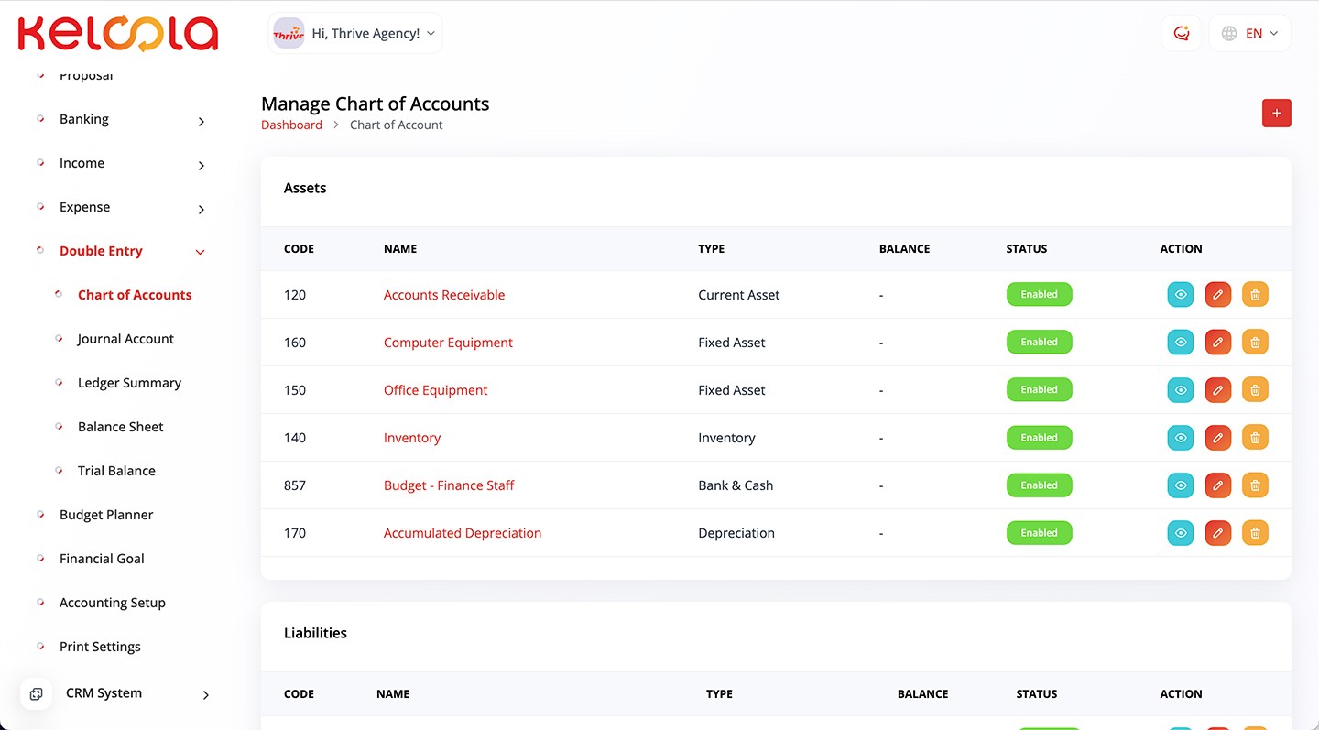Open Journal Account from the sidebar
Viewport: 1319px width, 730px height.
click(125, 339)
